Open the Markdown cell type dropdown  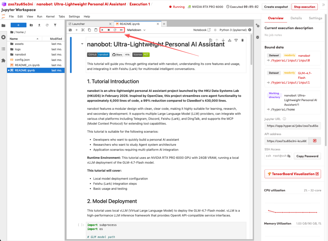point(136,30)
